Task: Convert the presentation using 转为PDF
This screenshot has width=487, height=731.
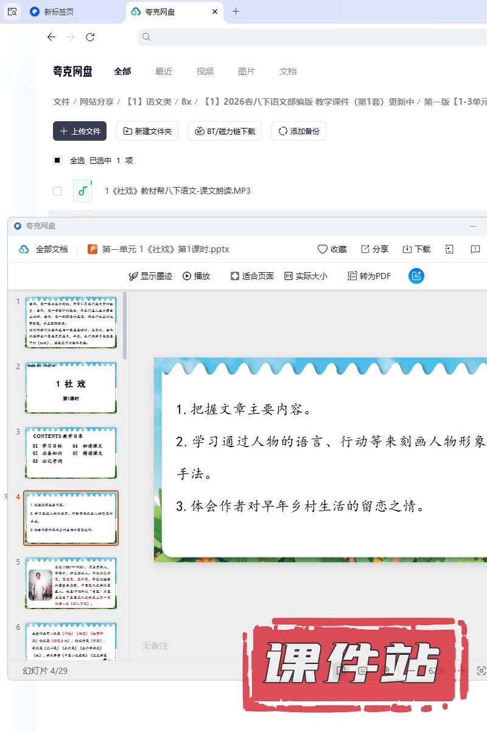Action: (x=369, y=276)
